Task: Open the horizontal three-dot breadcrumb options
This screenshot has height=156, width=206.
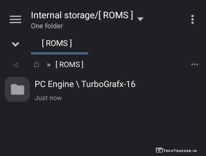Action: pos(195,64)
